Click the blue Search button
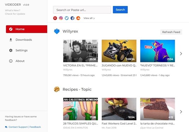The width and height of the screenshot is (189, 132). 120,10
